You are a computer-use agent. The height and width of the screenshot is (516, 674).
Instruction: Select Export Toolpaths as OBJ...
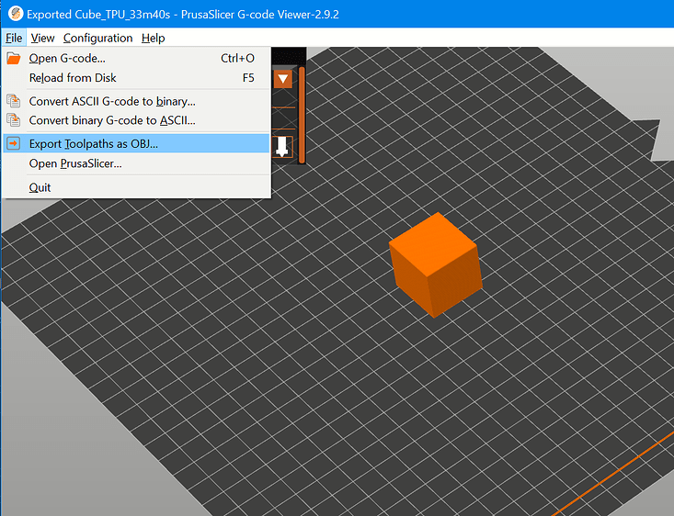(x=136, y=143)
